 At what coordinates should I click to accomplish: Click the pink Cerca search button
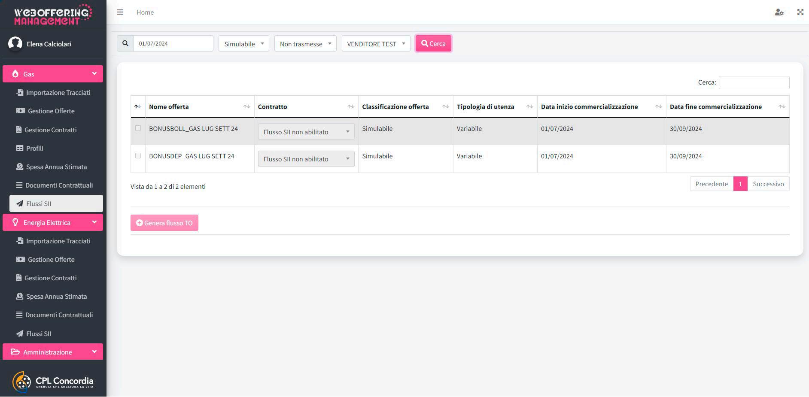point(433,43)
